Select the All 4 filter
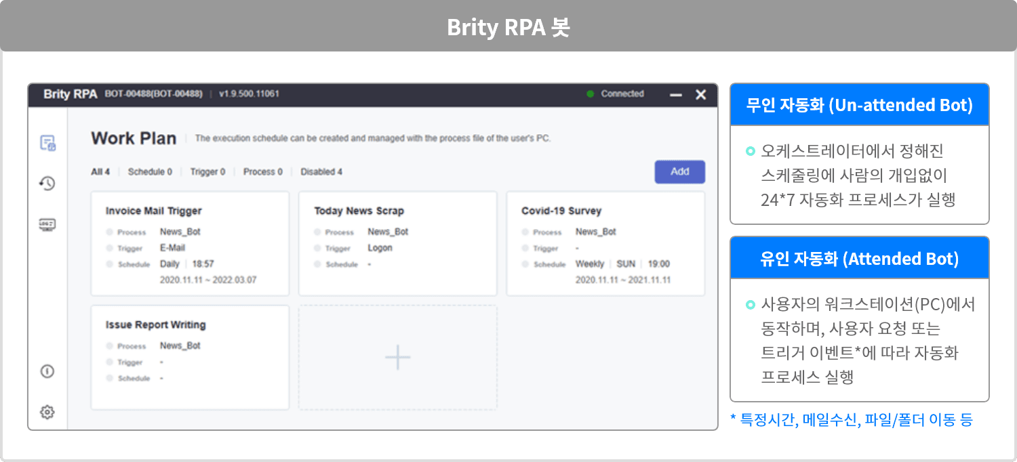Image resolution: width=1017 pixels, height=462 pixels. [100, 172]
